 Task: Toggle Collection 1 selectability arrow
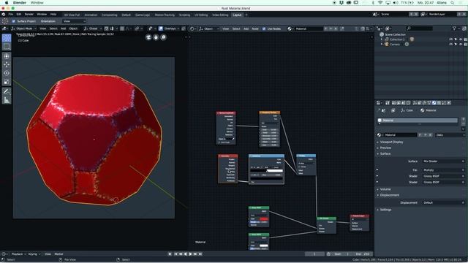[456, 39]
